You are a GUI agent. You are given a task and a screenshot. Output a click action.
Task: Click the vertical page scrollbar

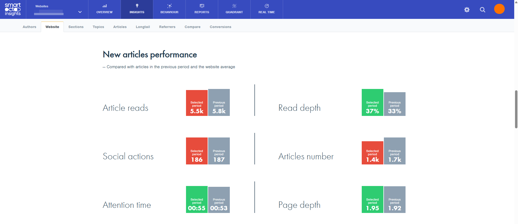tap(516, 109)
